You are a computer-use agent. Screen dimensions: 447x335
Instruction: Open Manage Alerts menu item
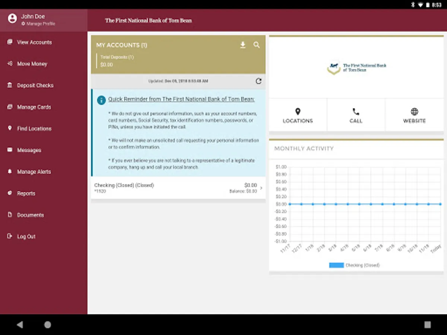tap(34, 172)
